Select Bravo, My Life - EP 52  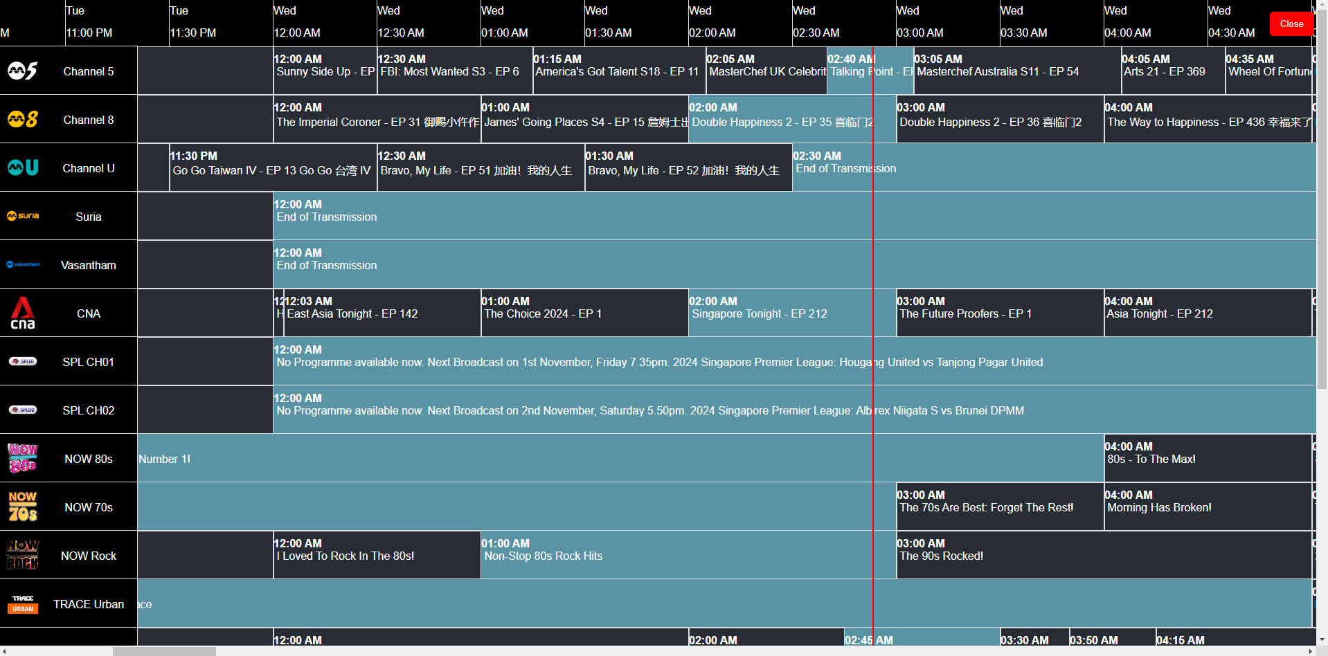click(x=688, y=167)
